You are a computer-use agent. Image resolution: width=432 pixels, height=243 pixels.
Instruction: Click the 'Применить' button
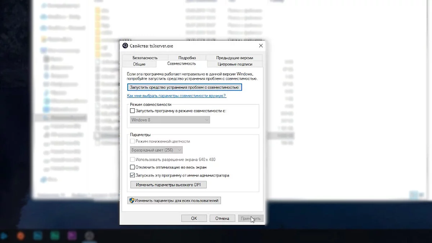click(x=251, y=218)
